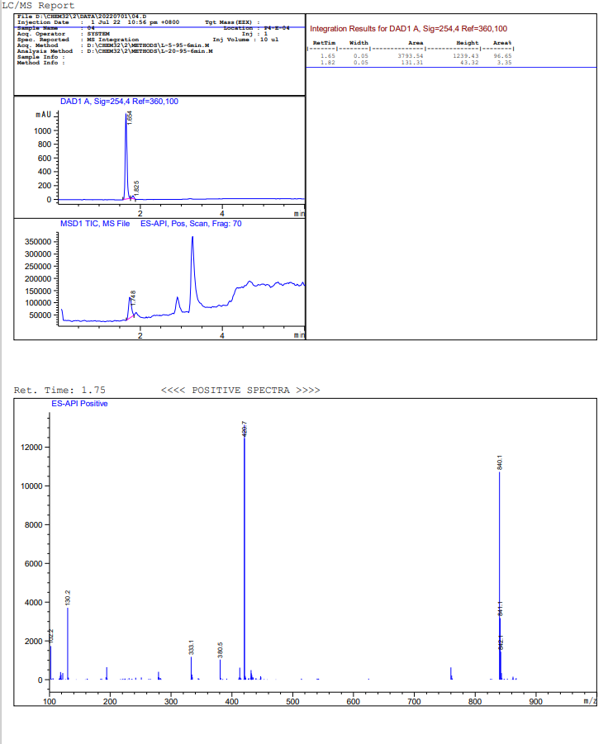Click the 380.5 mass peak label

tap(220, 649)
